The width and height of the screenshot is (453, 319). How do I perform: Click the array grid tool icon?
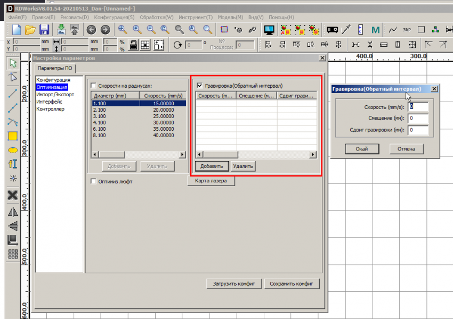point(13,254)
